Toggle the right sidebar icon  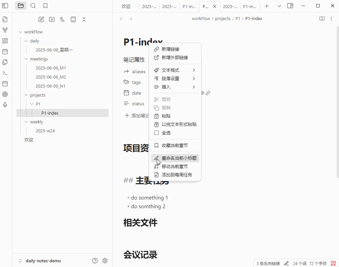click(290, 6)
